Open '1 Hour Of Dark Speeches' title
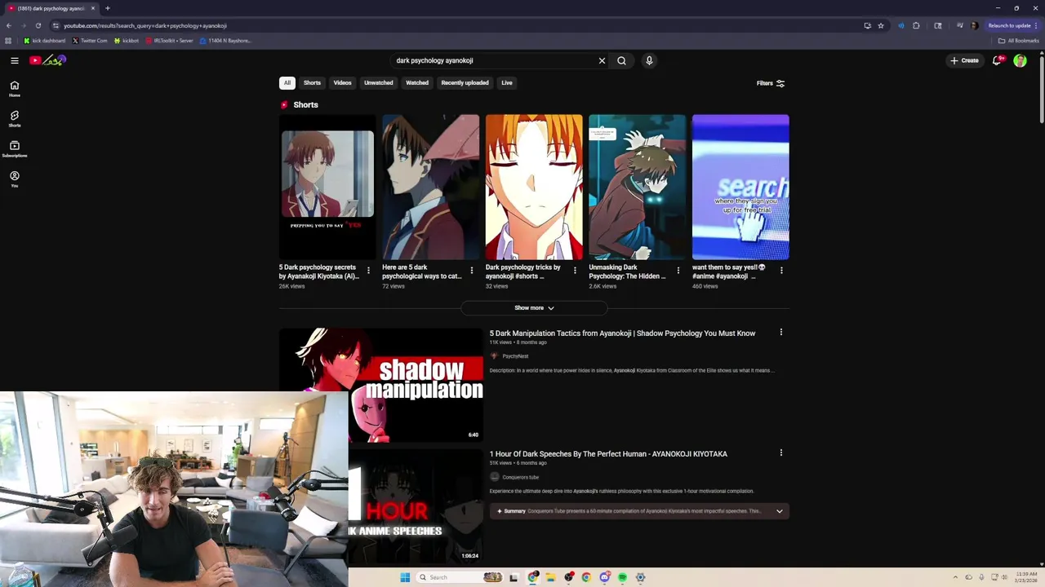Screen dimensions: 1045x587 click(608, 454)
